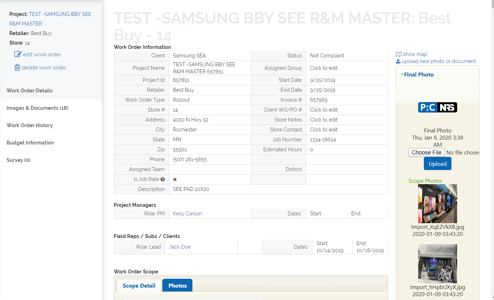Click the Upload button
This screenshot has height=300, width=494.
(x=438, y=164)
